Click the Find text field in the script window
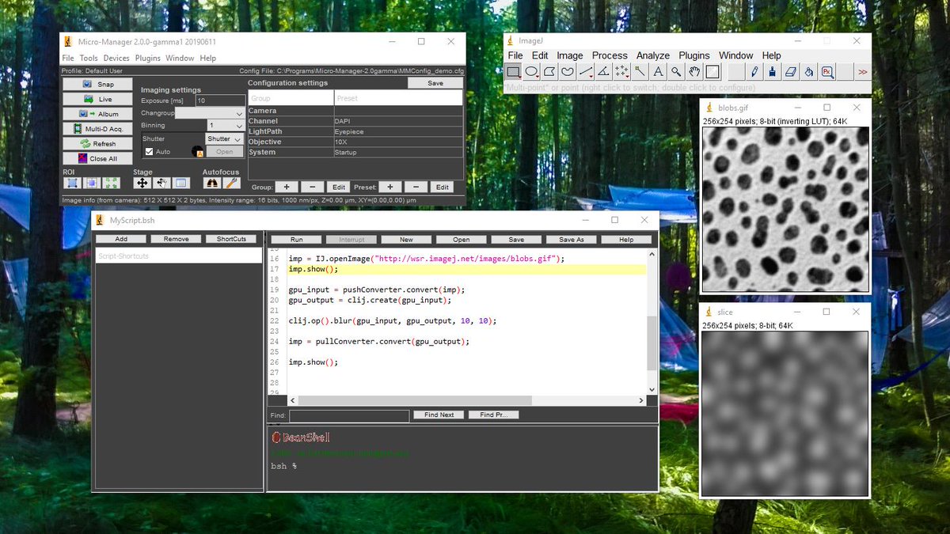Viewport: 950px width, 534px height. tap(348, 415)
